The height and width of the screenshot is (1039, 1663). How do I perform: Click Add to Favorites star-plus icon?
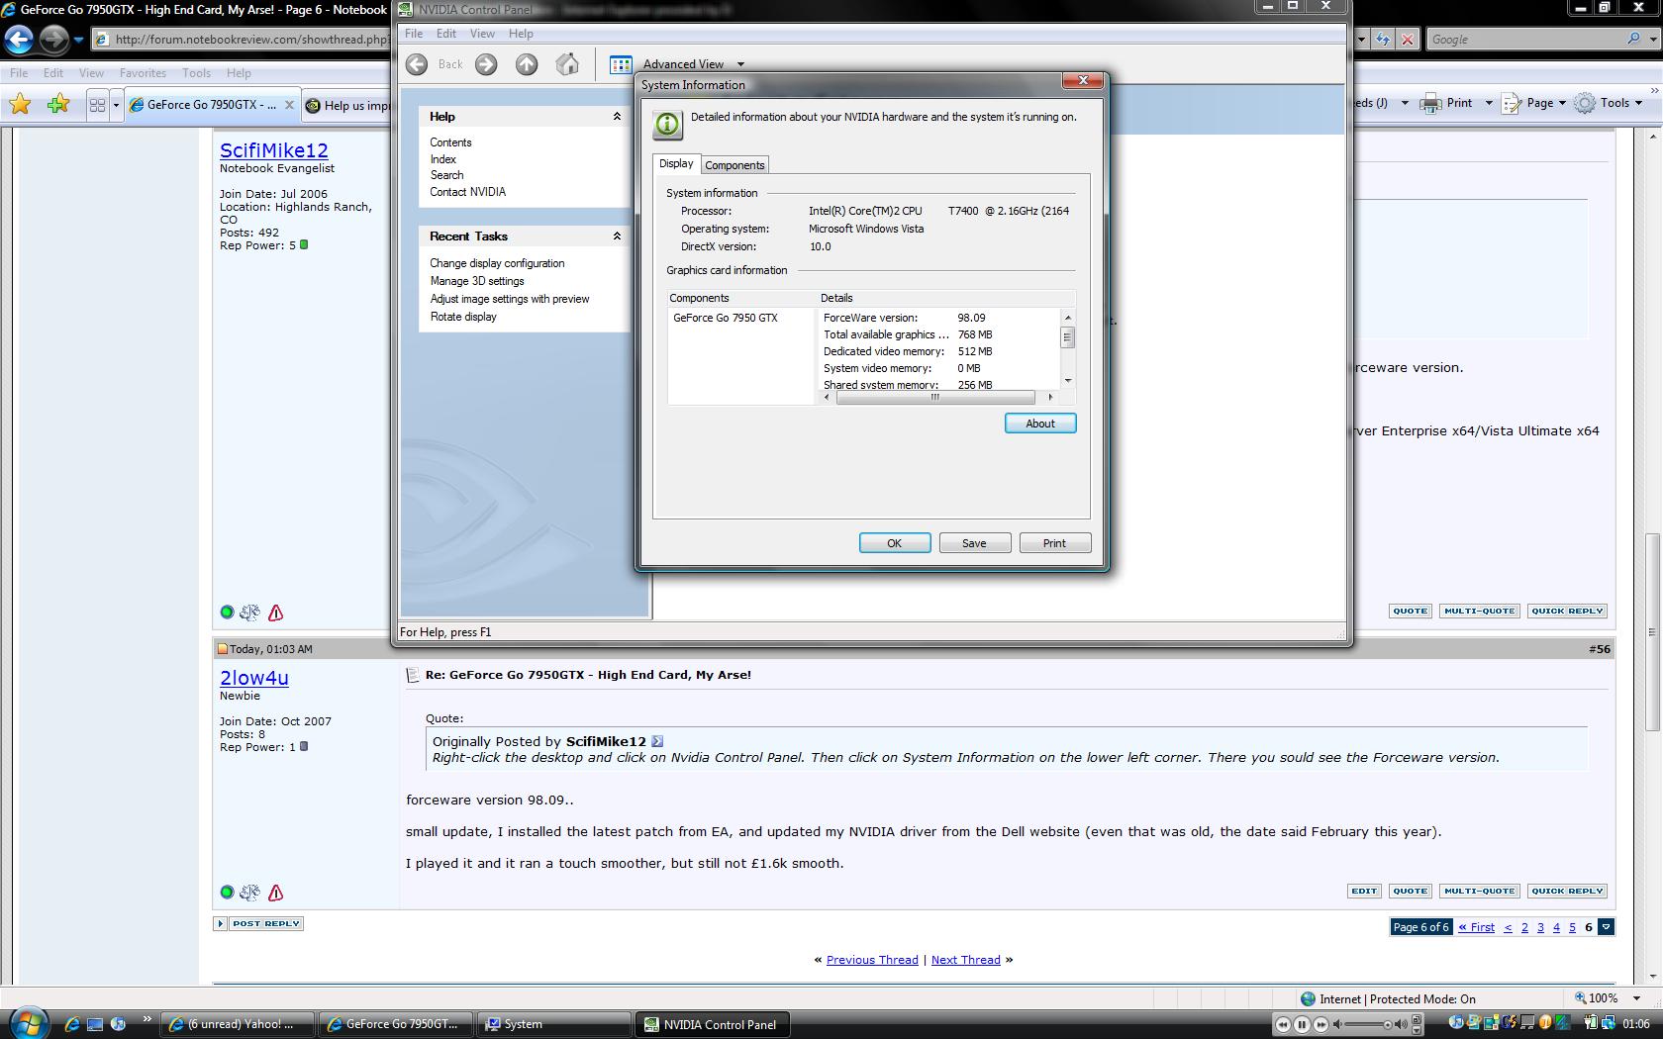point(58,104)
